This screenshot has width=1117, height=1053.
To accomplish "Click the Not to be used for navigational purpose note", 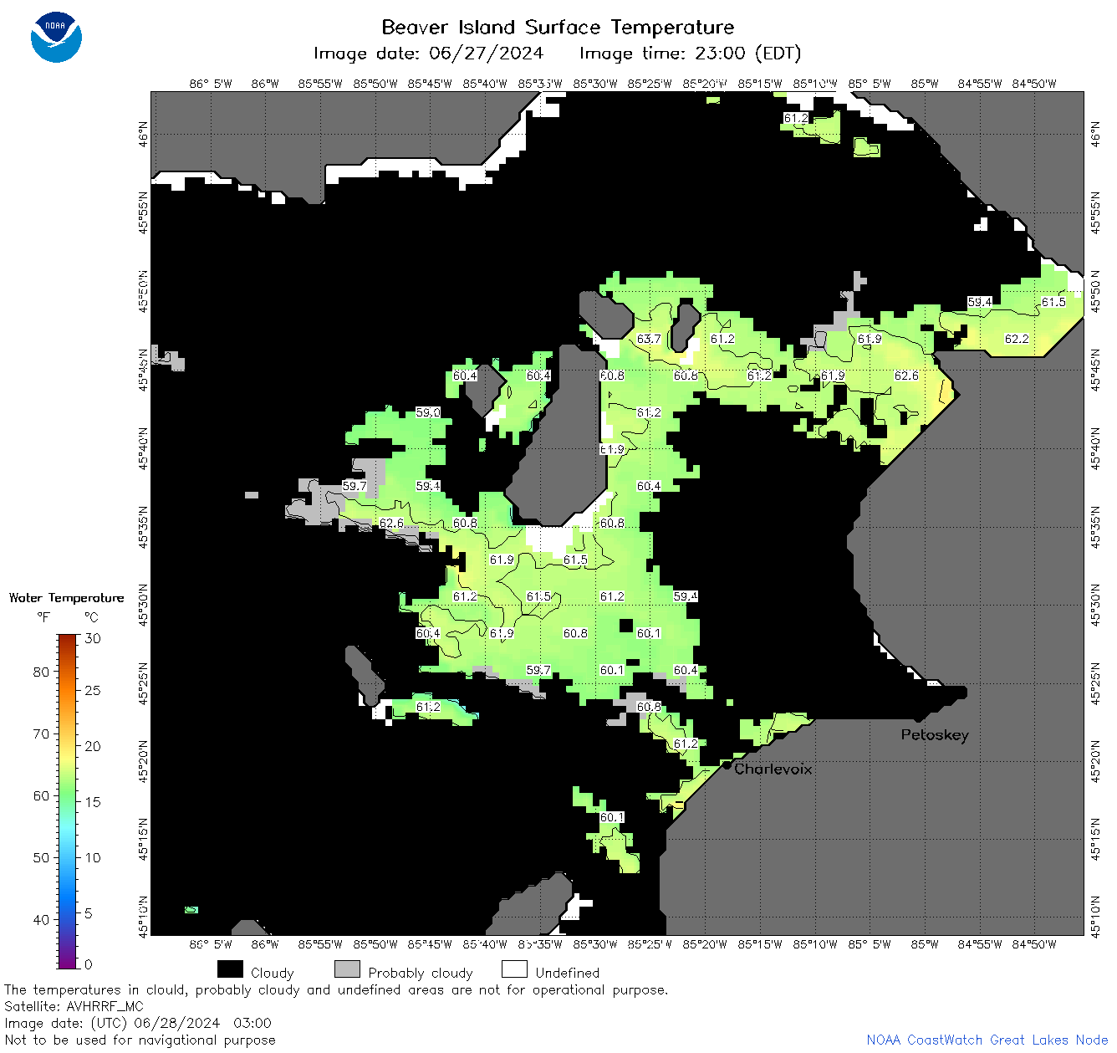I will tap(140, 1040).
